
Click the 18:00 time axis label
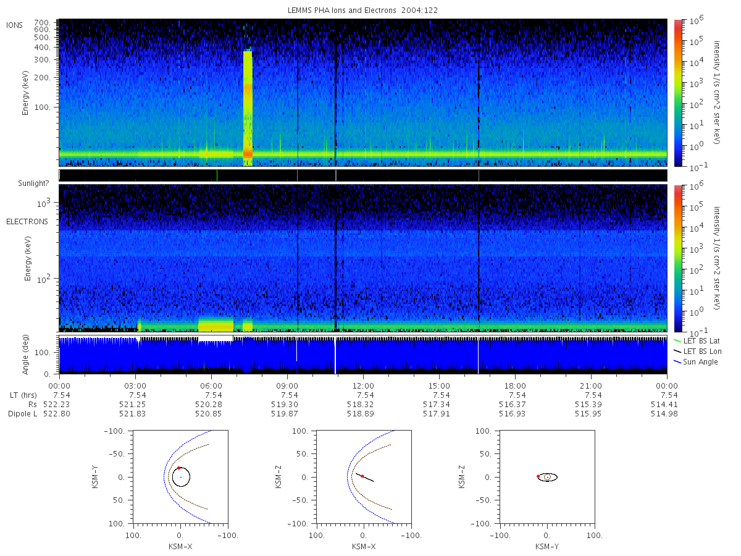[515, 385]
